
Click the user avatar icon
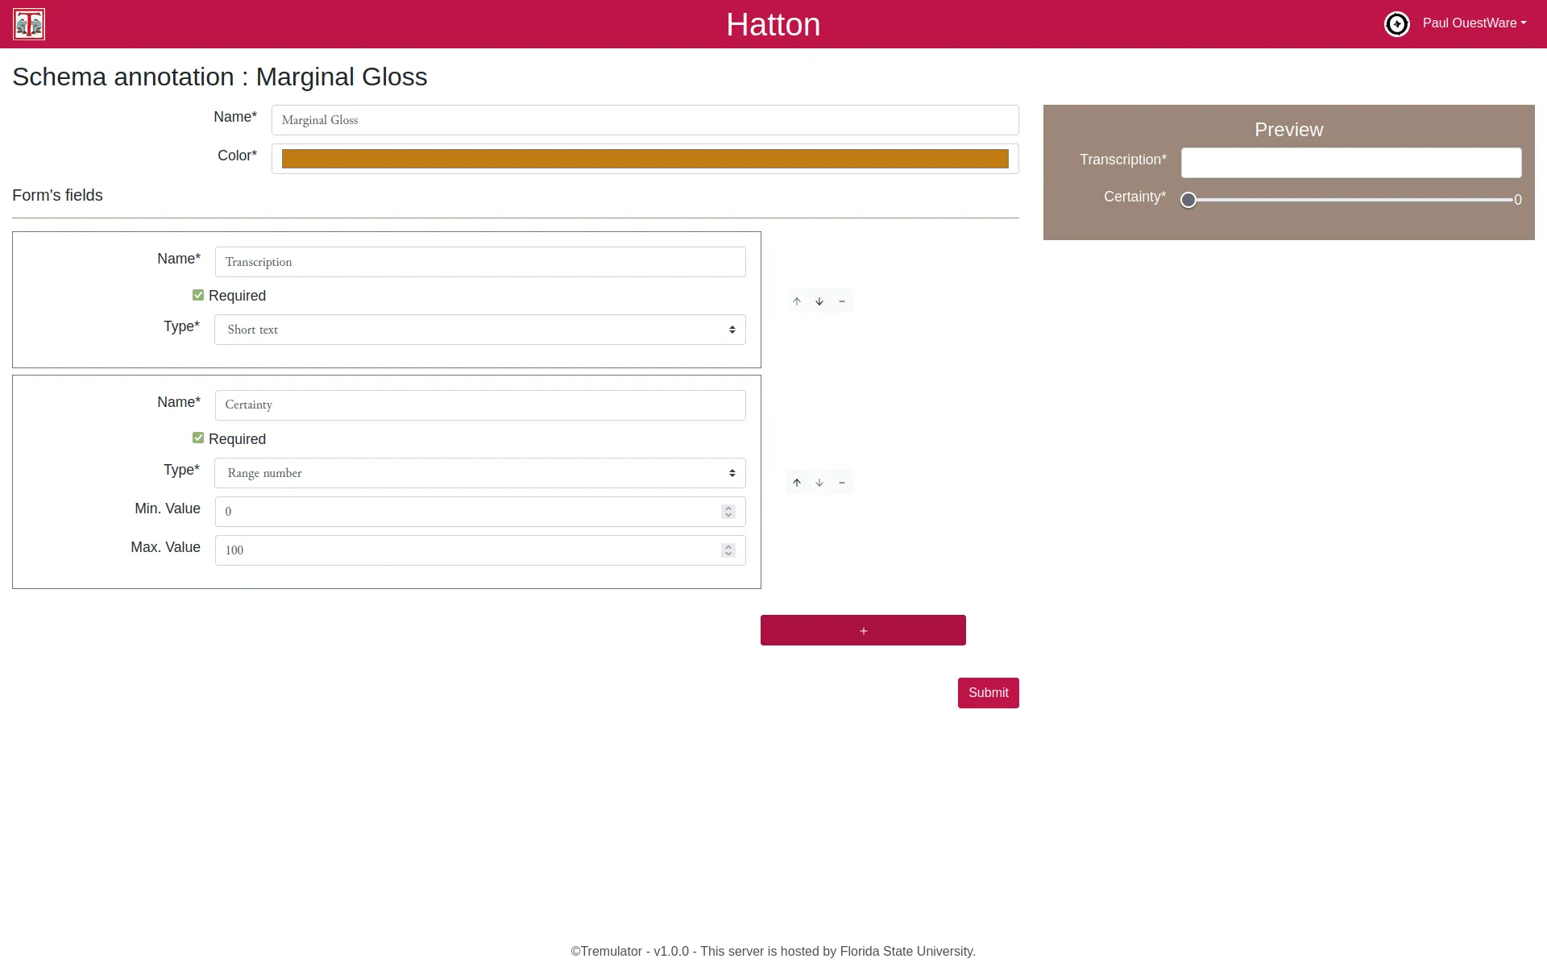click(1396, 24)
